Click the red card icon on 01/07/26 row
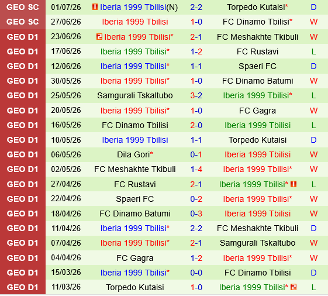This screenshot has width=328, height=296. [x=95, y=7]
